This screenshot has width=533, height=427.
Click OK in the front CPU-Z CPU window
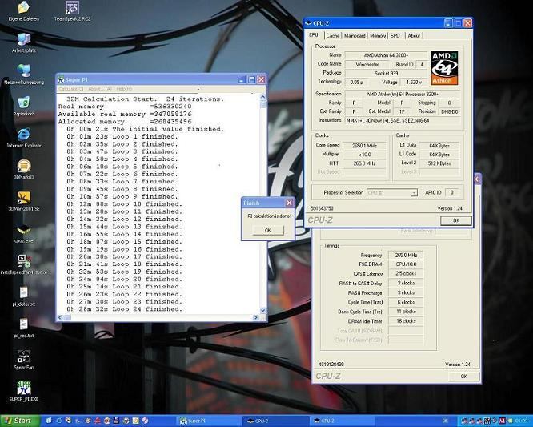[456, 221]
